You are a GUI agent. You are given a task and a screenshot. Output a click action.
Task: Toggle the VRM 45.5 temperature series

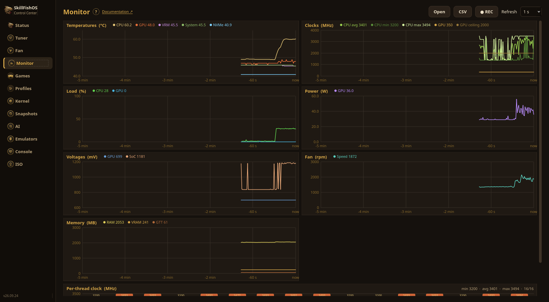[168, 25]
